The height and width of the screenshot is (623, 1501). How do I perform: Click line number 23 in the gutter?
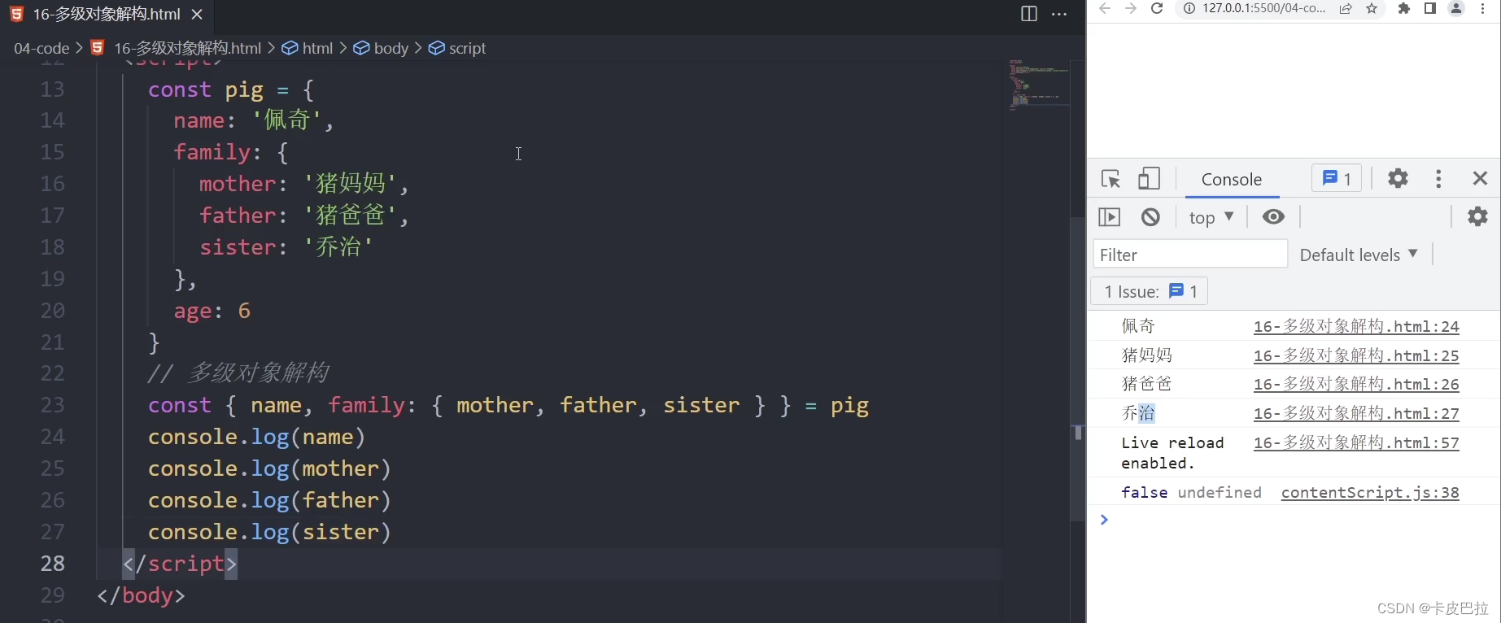52,405
